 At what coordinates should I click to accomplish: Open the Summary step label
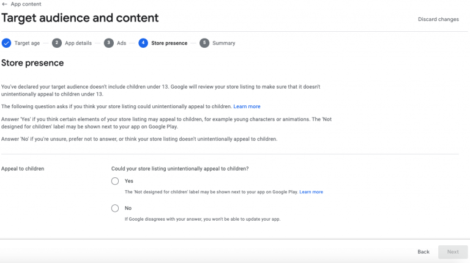tap(224, 43)
